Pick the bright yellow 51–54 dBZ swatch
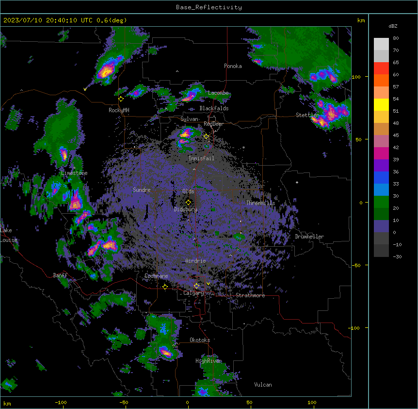418x409 pixels. point(381,104)
